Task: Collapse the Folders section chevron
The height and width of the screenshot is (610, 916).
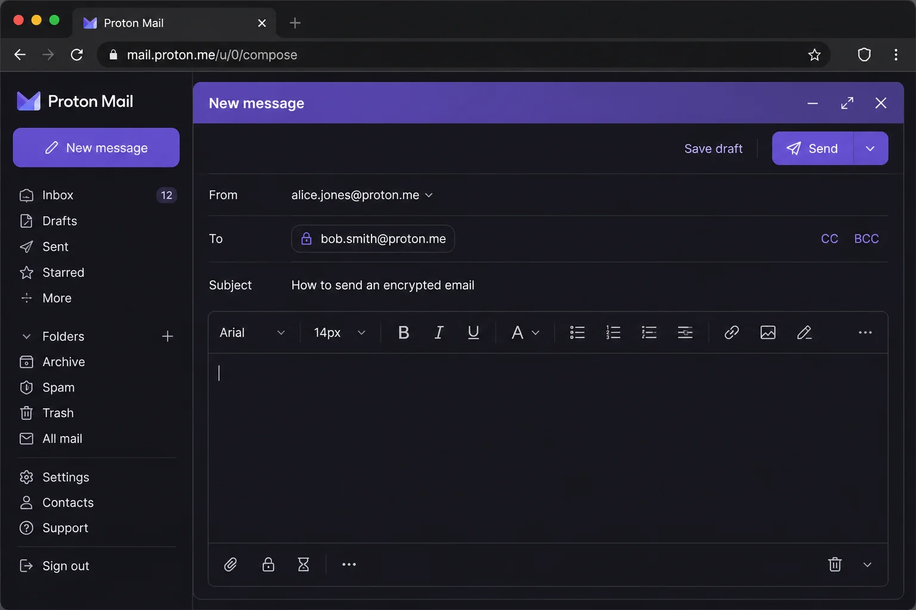Action: (x=26, y=337)
